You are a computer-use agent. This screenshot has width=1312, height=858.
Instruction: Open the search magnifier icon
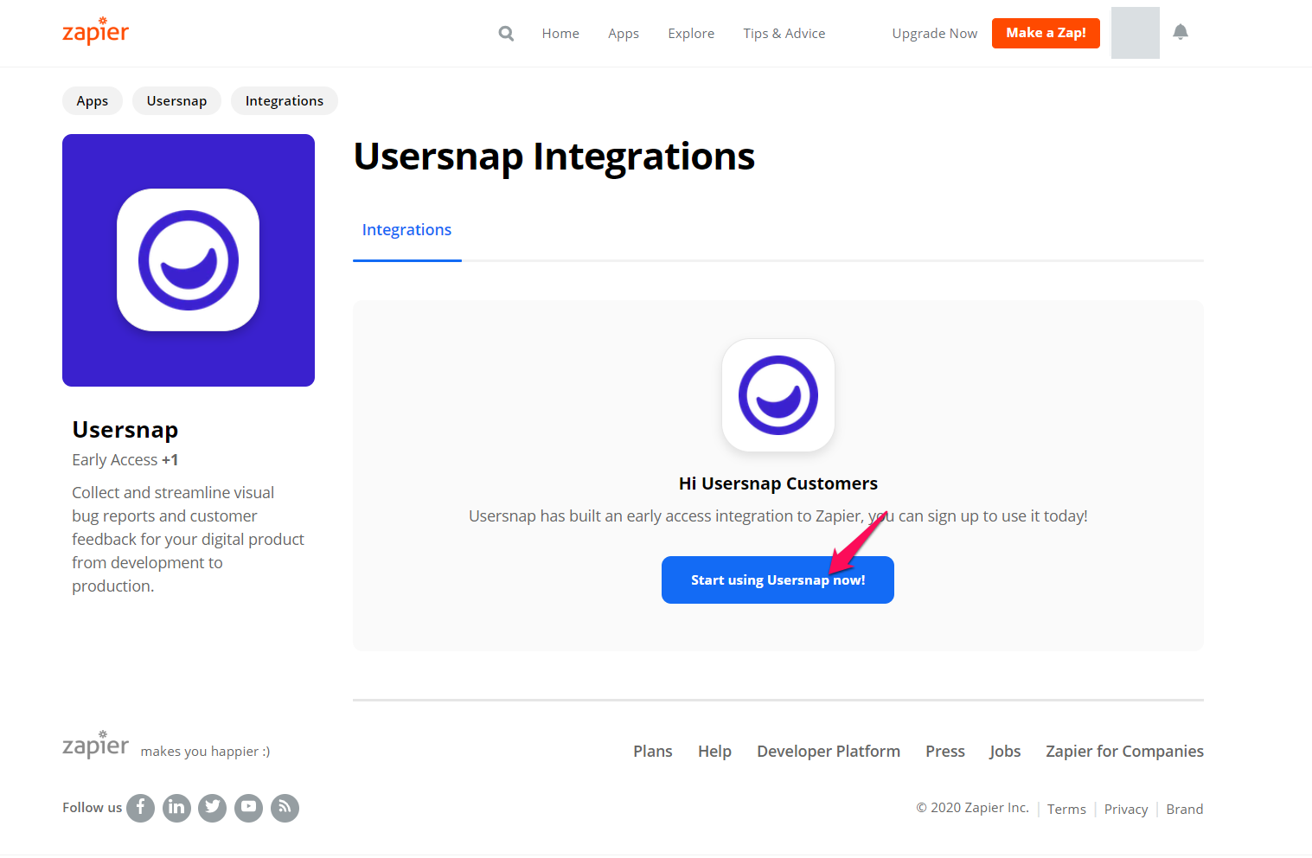506,34
